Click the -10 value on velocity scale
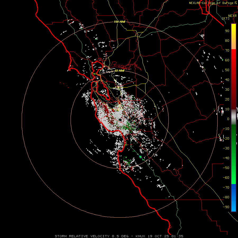 [226, 129]
